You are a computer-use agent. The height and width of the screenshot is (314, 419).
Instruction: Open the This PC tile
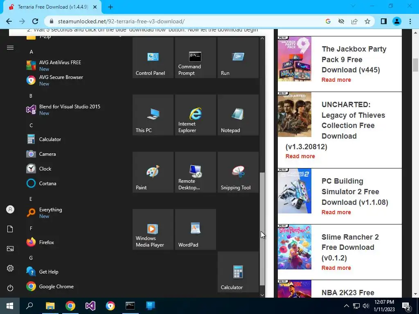pos(153,115)
